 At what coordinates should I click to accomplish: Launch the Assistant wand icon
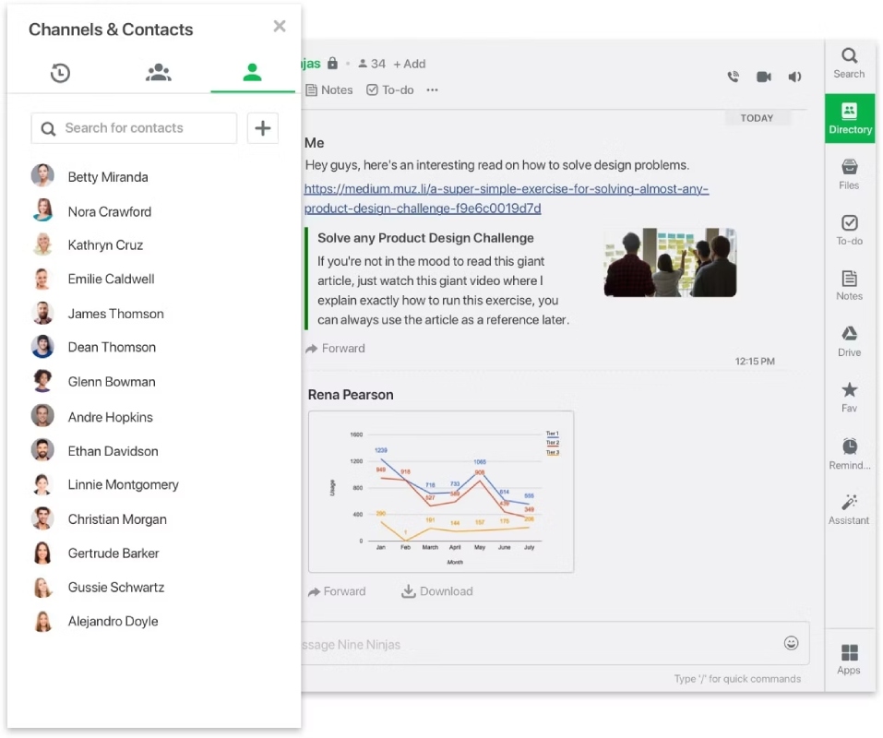click(849, 509)
